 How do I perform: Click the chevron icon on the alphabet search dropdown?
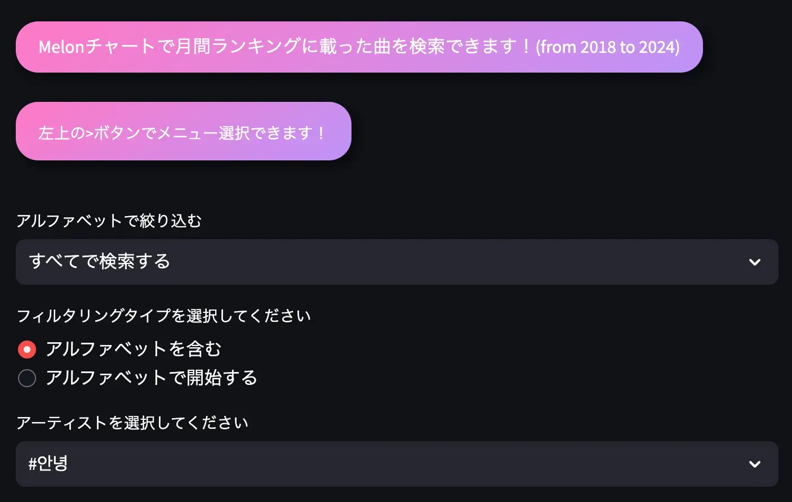pos(754,262)
